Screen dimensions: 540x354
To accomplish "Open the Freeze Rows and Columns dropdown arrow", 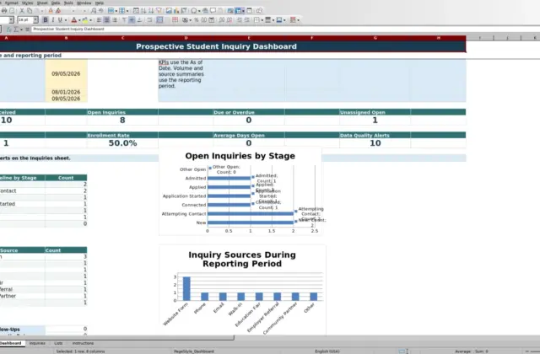I will coord(243,11).
